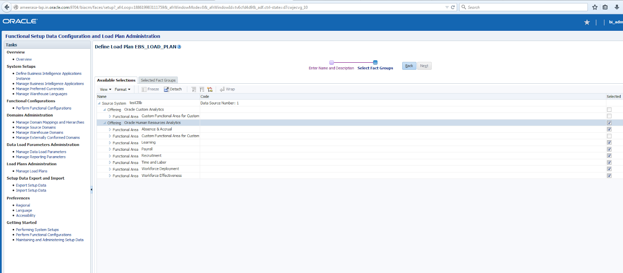Toggle the Wrap text toolbar icon

[x=227, y=89]
